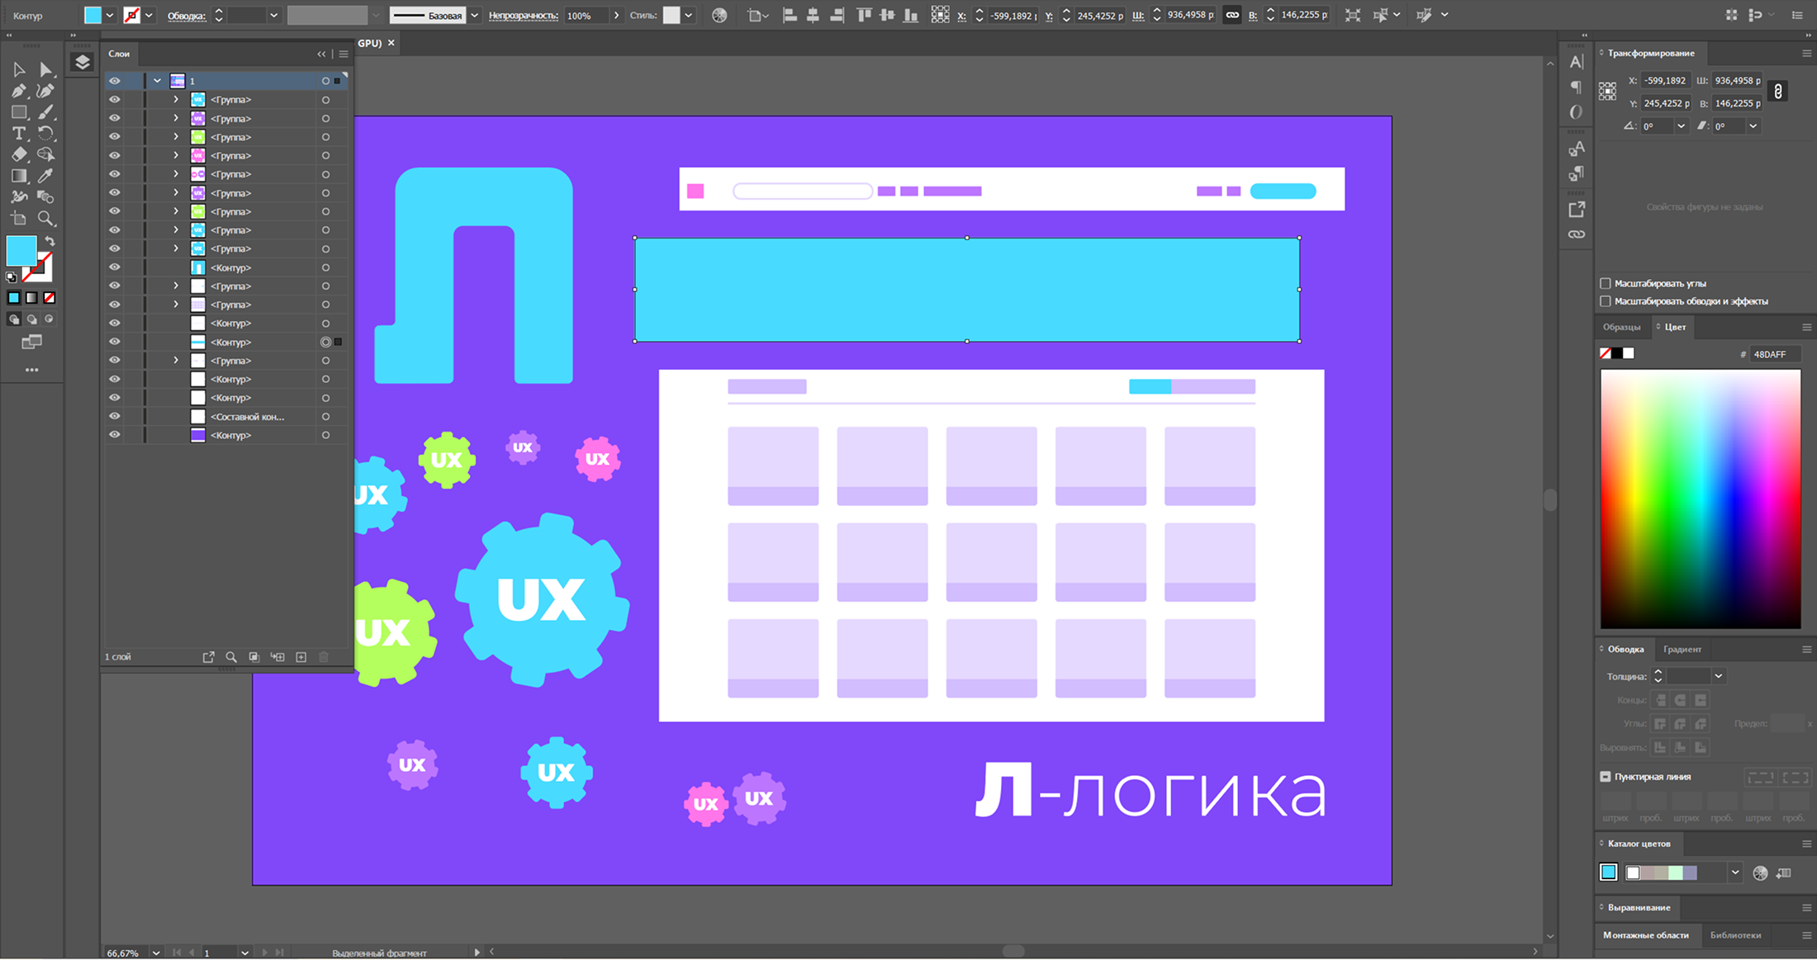
Task: Select the Direct Selection tool
Action: 46,70
